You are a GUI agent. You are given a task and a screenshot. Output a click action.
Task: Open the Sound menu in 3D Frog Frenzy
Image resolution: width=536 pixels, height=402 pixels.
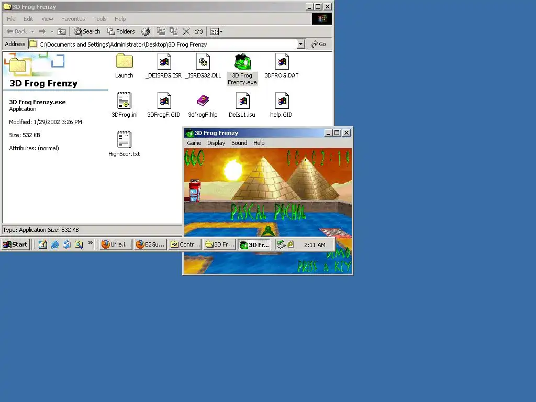239,143
